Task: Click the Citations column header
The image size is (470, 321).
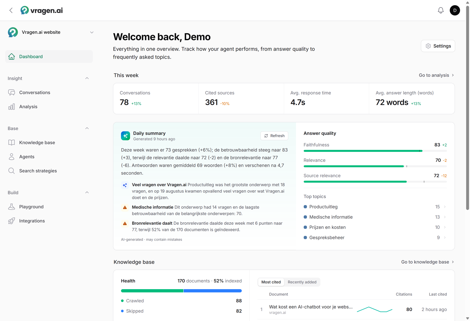Action: (404, 294)
